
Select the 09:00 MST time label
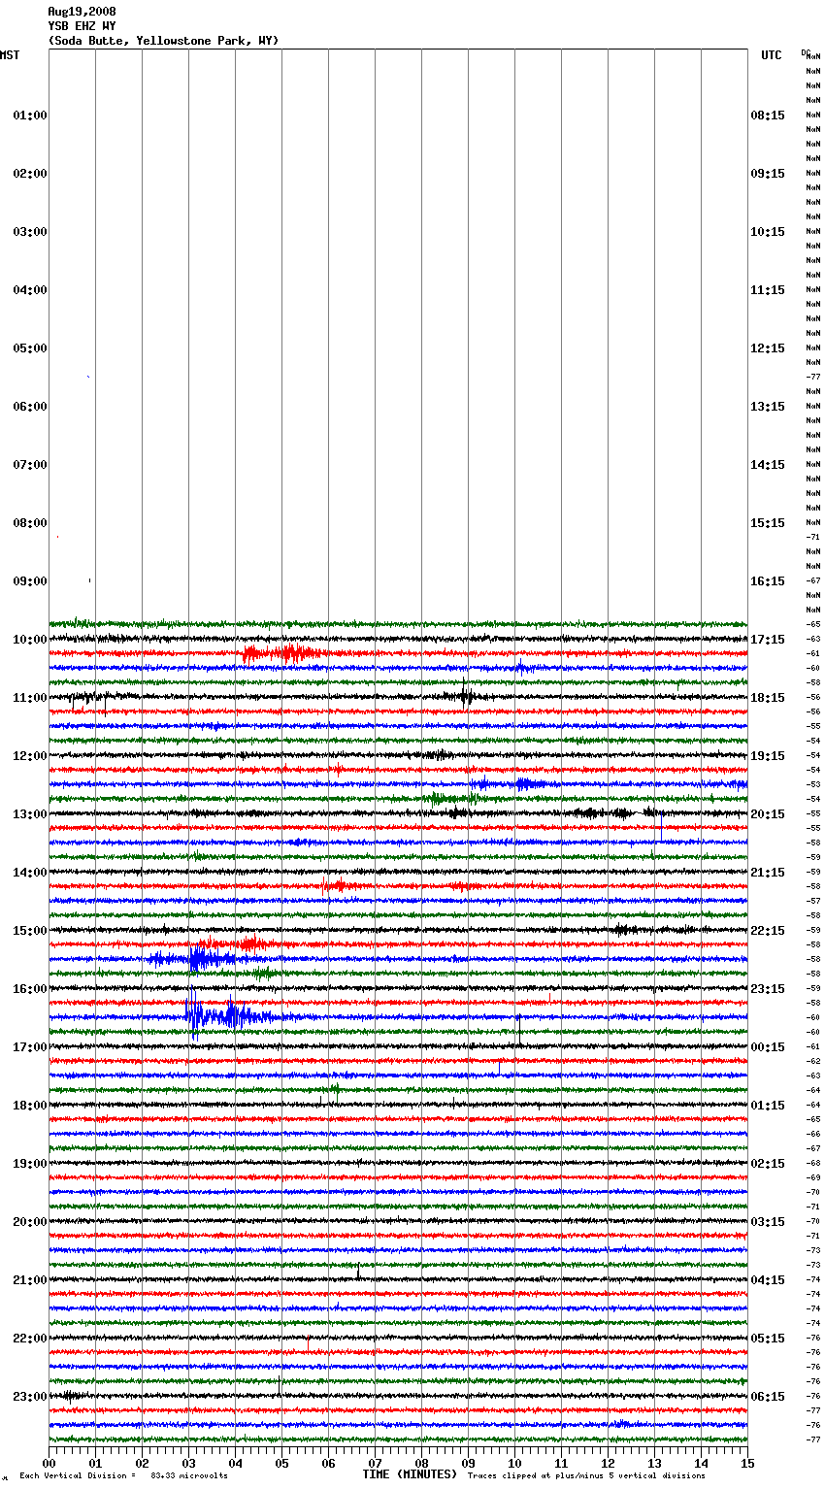(30, 581)
